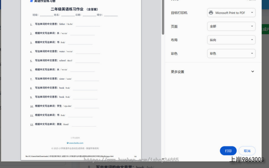This screenshot has height=168, width=269.
Task: Click the answer blank for question 12 朋友
Action: coord(84,125)
